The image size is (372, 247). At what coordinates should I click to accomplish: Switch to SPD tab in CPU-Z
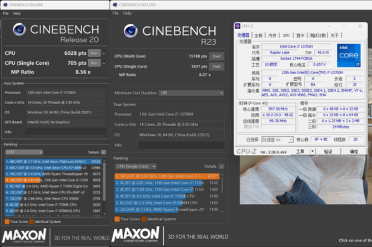(x=286, y=35)
